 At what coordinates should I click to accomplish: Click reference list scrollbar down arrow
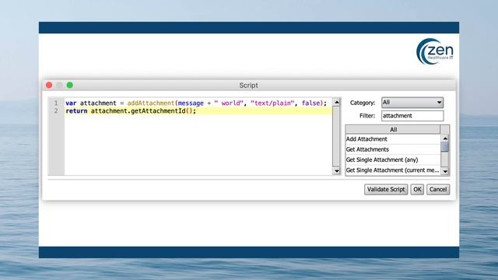pos(445,171)
